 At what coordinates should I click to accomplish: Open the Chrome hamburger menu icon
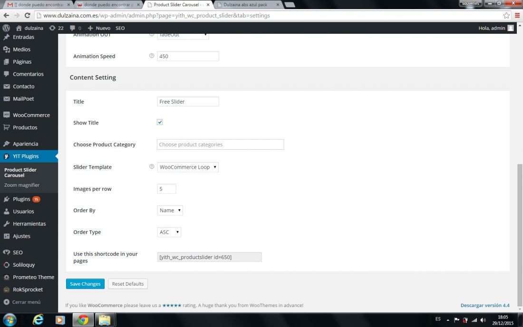pos(517,15)
